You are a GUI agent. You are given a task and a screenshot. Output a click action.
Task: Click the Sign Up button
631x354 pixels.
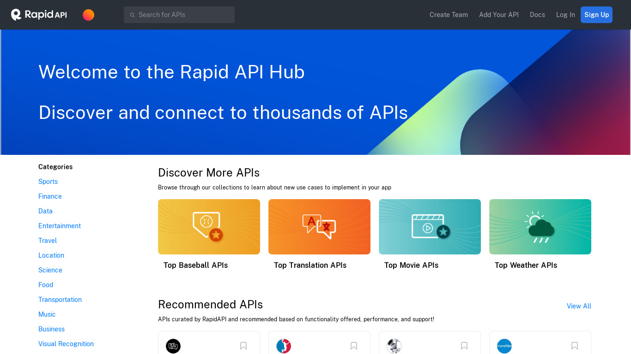596,15
